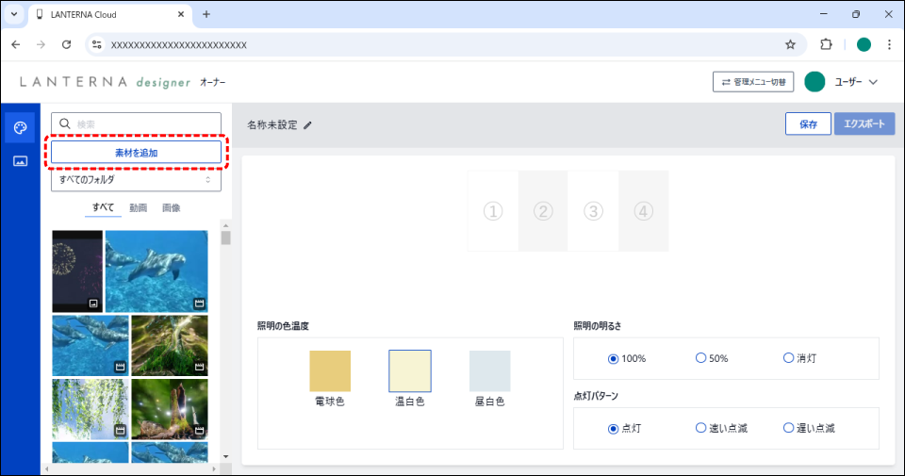Open the browser extensions puzzle icon
Image resolution: width=905 pixels, height=476 pixels.
point(827,44)
